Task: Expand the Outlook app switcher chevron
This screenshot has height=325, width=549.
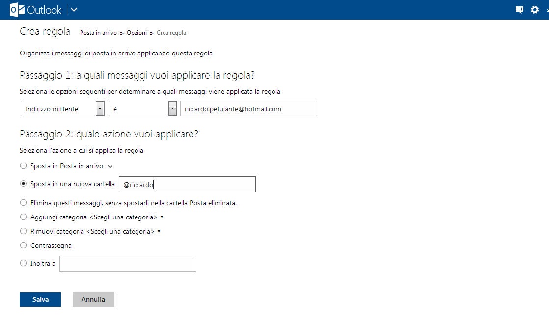Action: [74, 10]
